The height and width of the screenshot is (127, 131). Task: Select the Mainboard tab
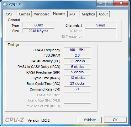tap(41, 14)
